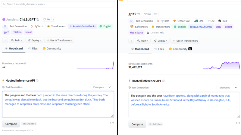Select PyTorch tag on ChildGPT
This screenshot has height=135, width=241.
[37, 26]
